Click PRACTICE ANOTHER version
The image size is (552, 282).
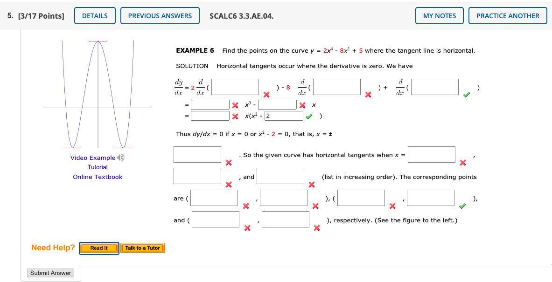tap(508, 15)
